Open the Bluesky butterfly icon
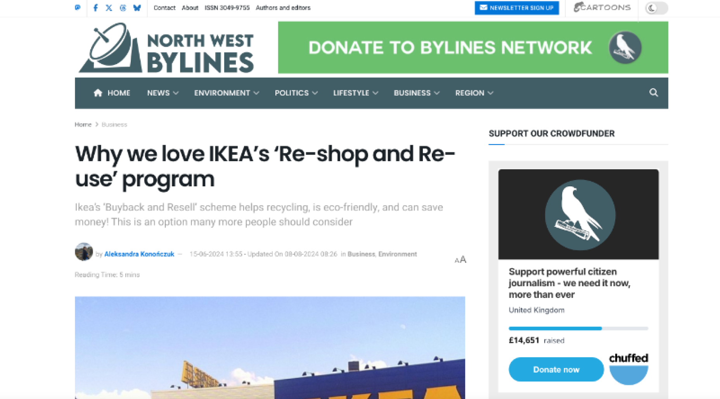 coord(137,8)
